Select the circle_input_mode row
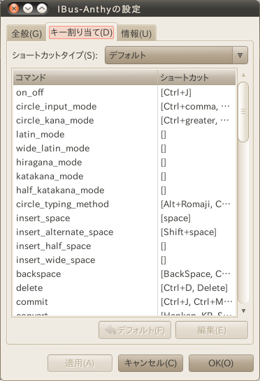Image resolution: width=260 pixels, height=381 pixels. 124,107
